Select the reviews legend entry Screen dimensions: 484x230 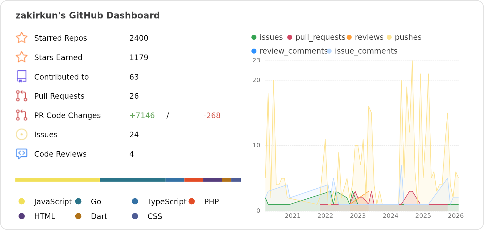(x=369, y=37)
